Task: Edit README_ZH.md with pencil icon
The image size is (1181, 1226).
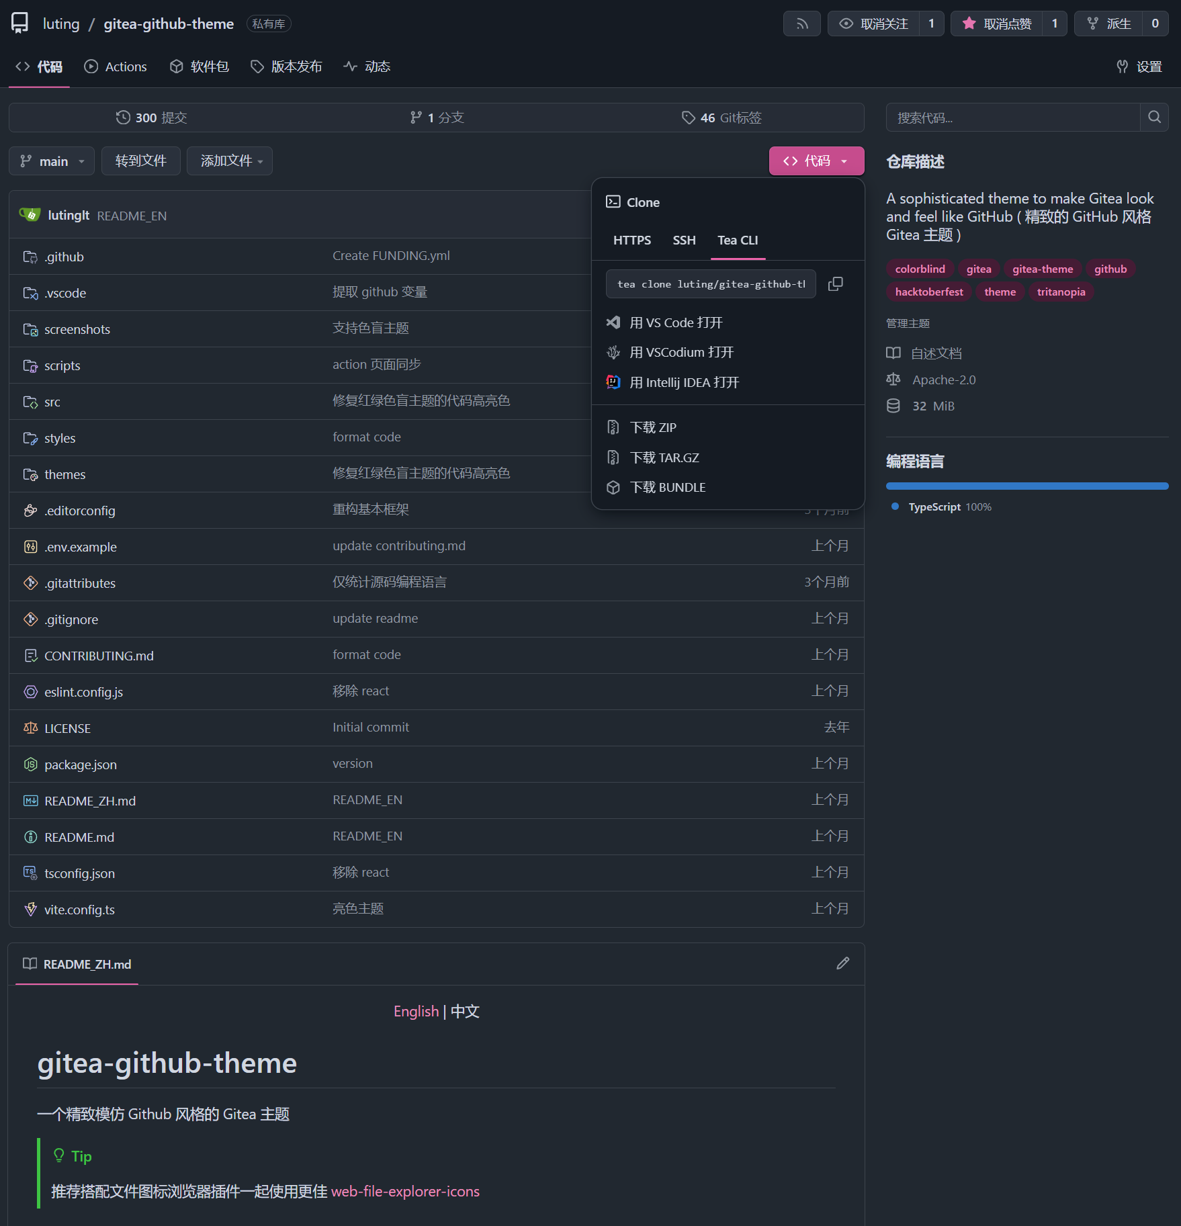Action: pos(842,964)
